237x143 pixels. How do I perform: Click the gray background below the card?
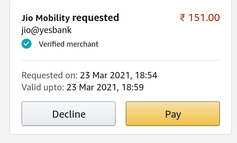point(119,139)
